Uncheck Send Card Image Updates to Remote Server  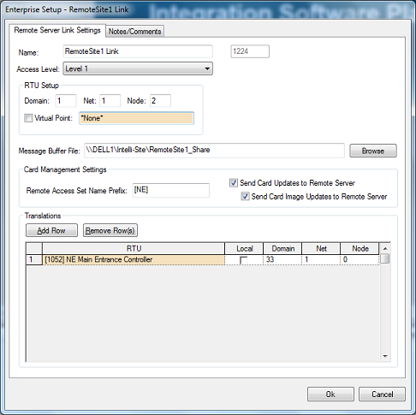[x=245, y=197]
